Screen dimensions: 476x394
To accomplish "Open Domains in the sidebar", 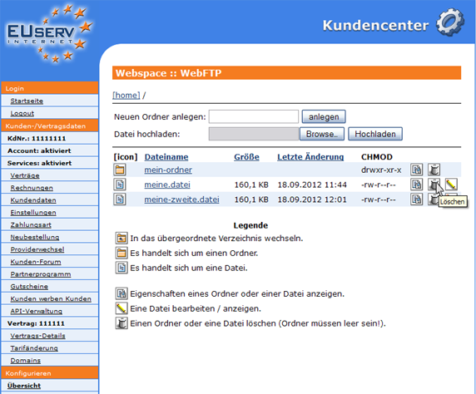I will (x=26, y=361).
